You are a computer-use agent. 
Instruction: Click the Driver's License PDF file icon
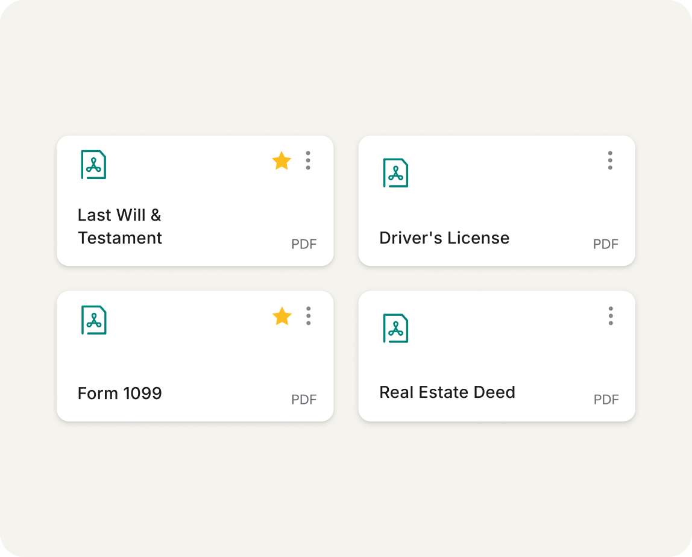[395, 172]
